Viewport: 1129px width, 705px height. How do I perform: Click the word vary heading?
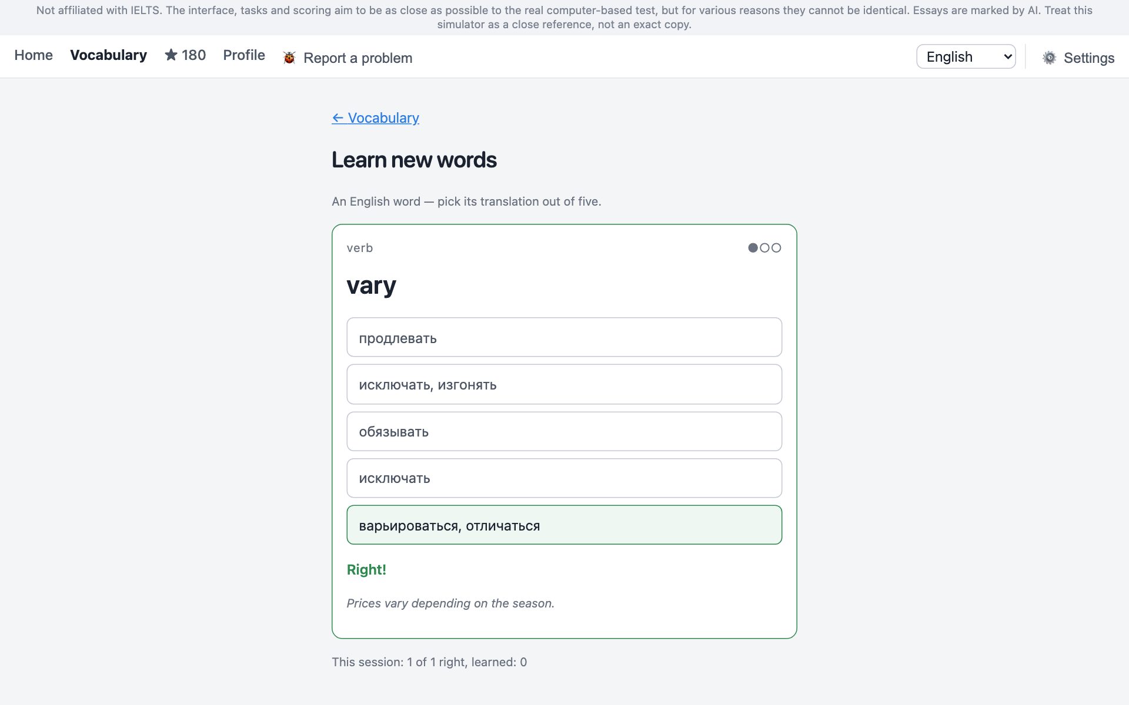371,286
